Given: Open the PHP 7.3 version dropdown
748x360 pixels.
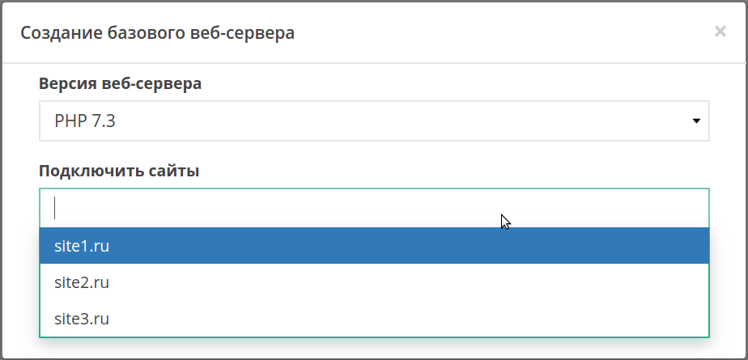Looking at the screenshot, I should (x=374, y=121).
